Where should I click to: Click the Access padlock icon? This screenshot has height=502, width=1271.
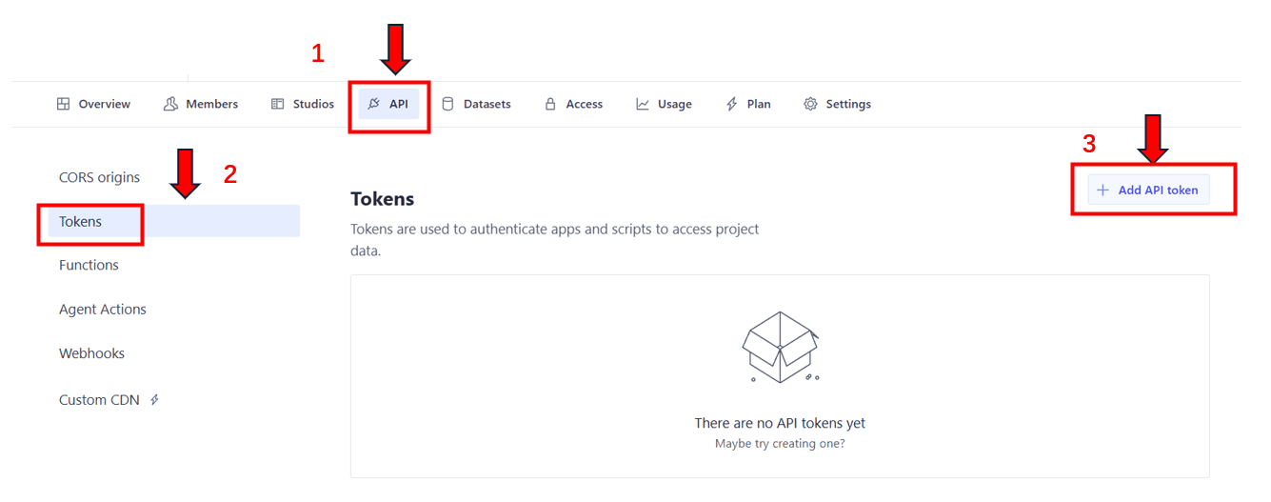pos(550,104)
